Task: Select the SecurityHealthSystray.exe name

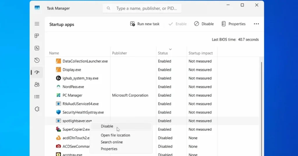Action: click(x=83, y=112)
